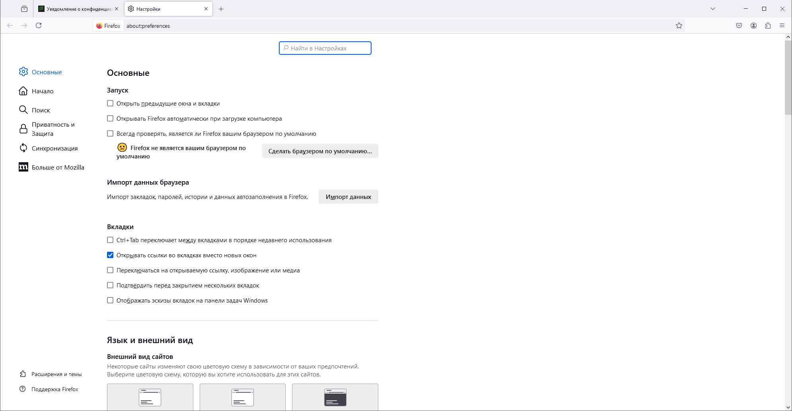Click the Firefox identity icon in address bar
792x411 pixels.
tap(108, 26)
